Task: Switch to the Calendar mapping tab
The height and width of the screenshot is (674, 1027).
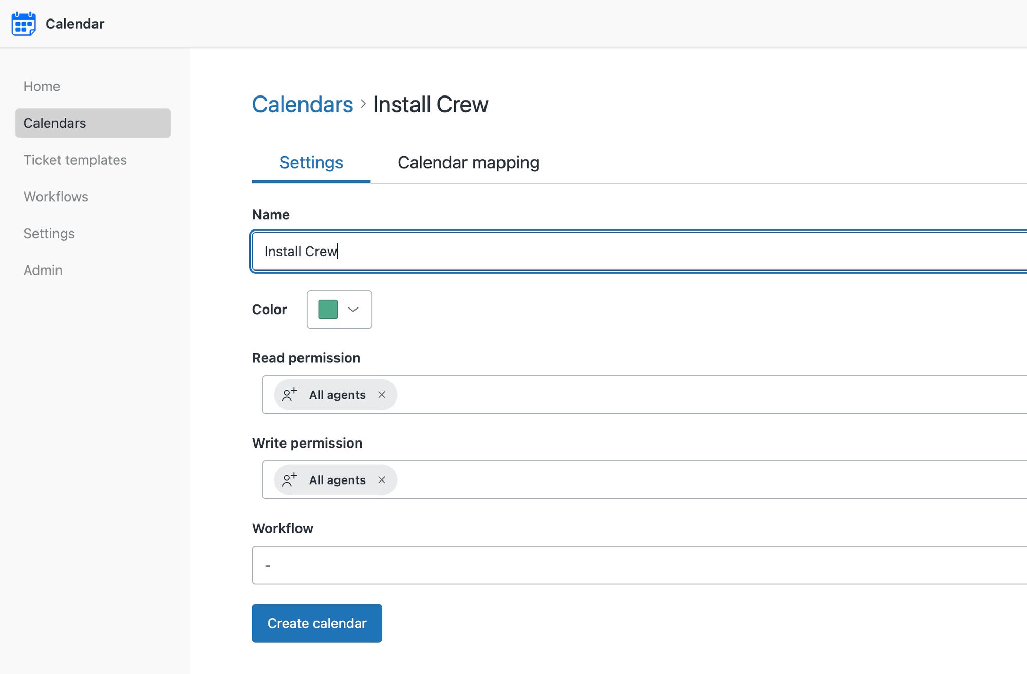Action: [x=469, y=163]
